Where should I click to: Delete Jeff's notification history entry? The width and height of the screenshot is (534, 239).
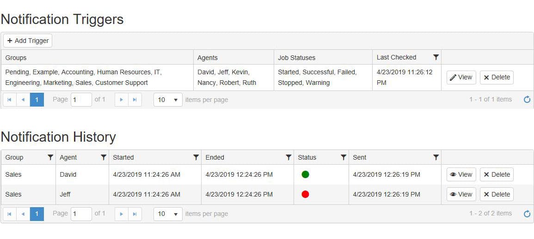point(497,194)
